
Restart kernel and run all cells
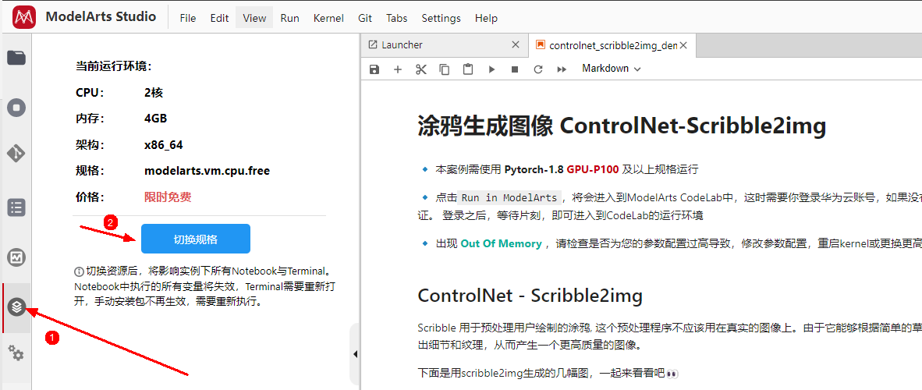(x=562, y=69)
